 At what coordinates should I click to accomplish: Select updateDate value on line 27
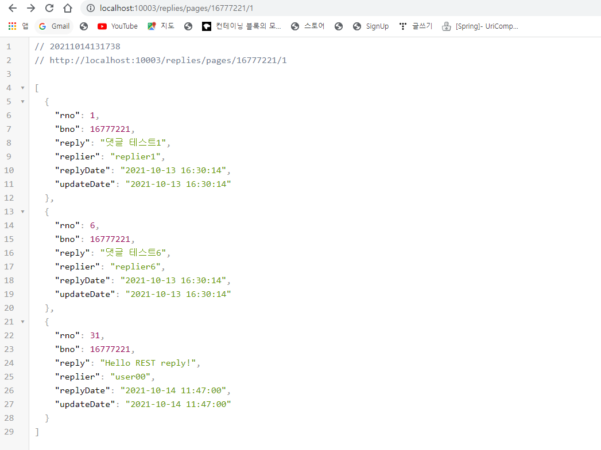pyautogui.click(x=178, y=405)
